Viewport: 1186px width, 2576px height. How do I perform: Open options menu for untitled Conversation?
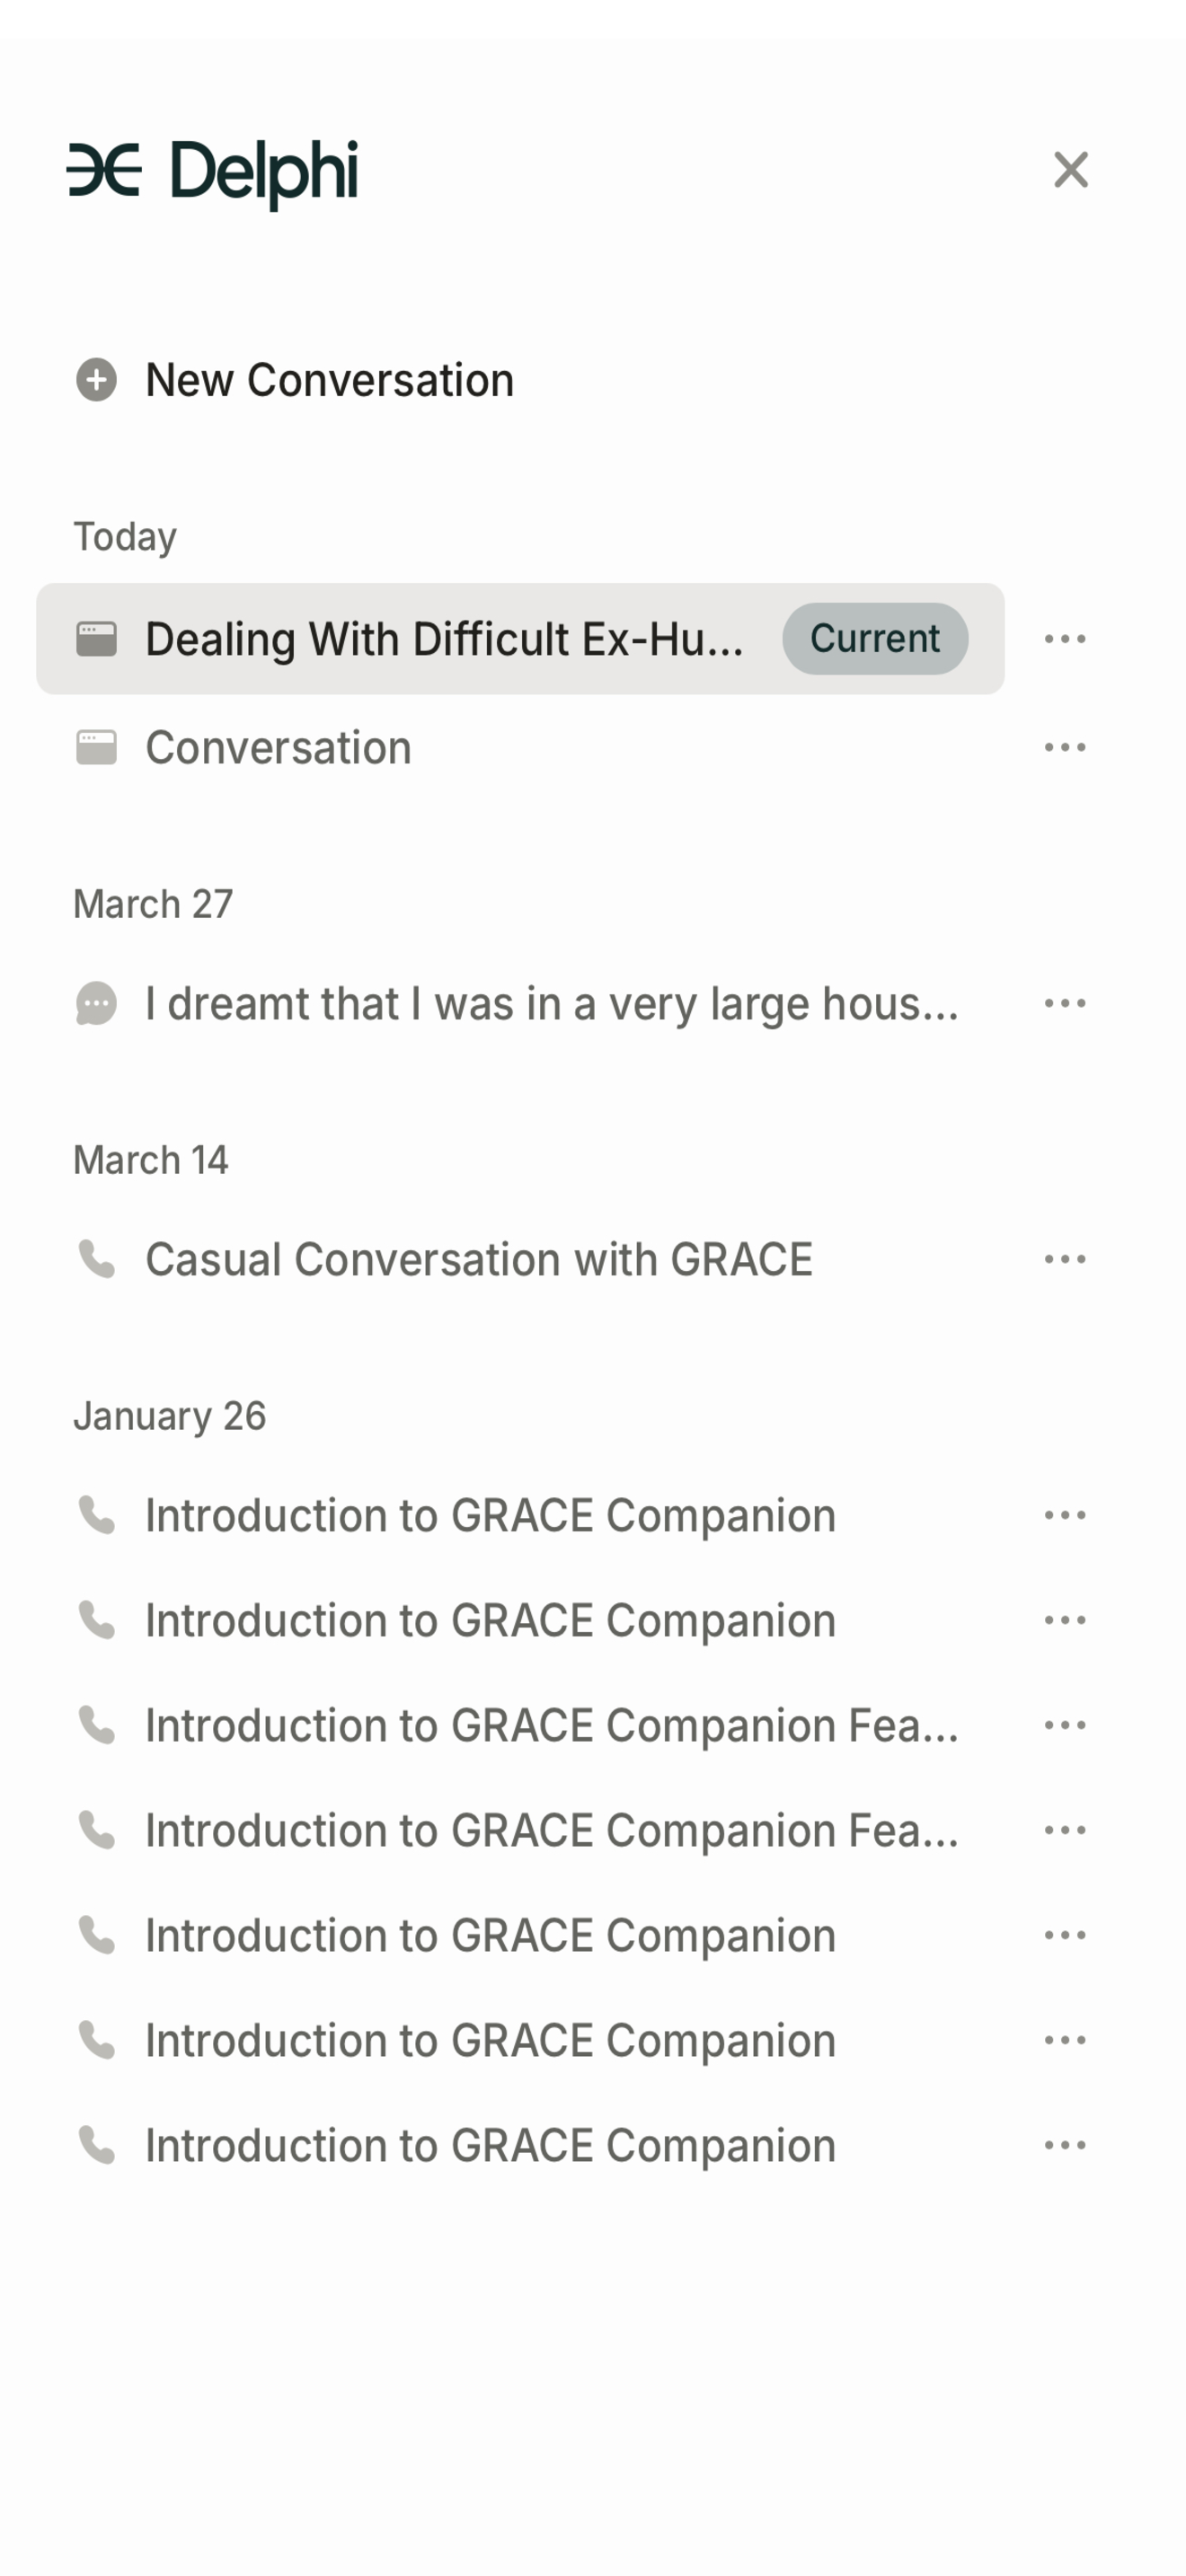click(1064, 748)
